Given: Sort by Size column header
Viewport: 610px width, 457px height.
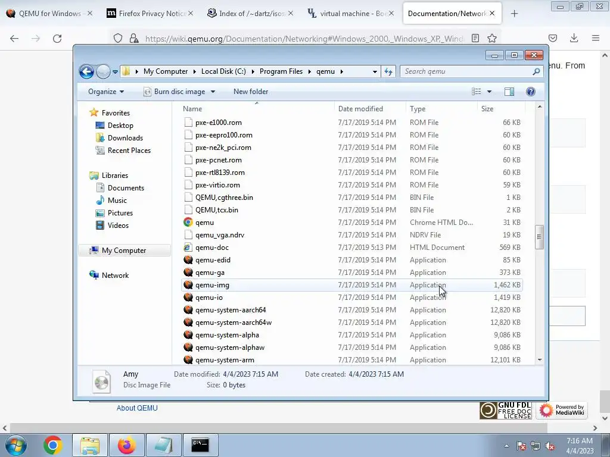Looking at the screenshot, I should (x=501, y=109).
